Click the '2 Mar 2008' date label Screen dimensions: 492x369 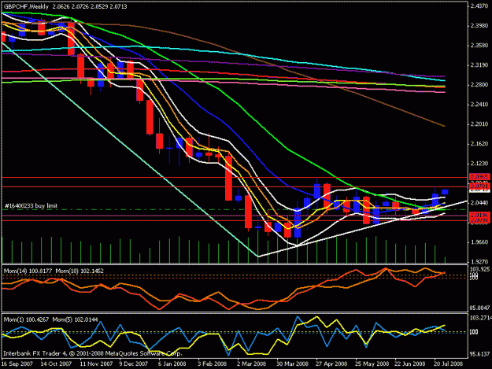click(252, 363)
